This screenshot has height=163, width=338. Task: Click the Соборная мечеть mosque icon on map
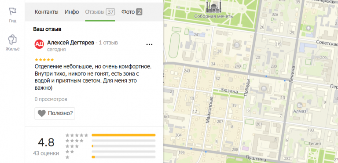(213, 7)
